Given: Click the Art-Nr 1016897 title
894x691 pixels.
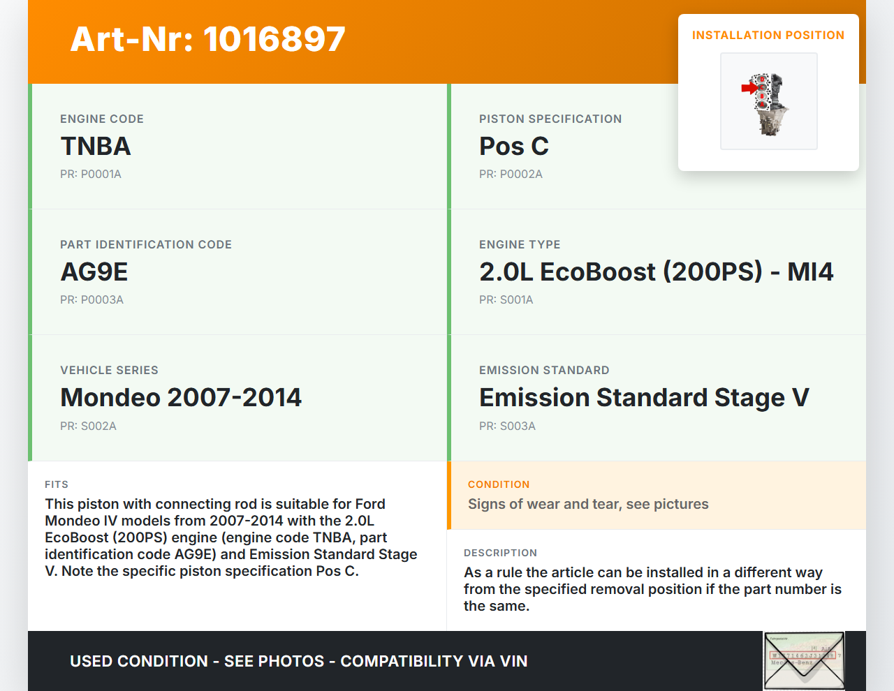Looking at the screenshot, I should [x=207, y=39].
